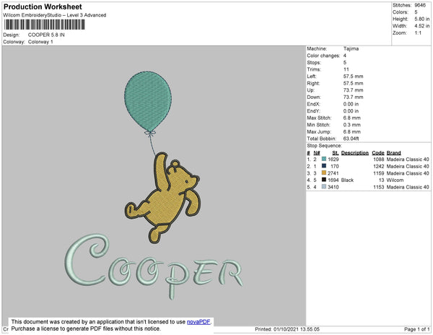433x335 pixels.
Task: Click the 'Max Stitch:' label
Action: click(319, 118)
